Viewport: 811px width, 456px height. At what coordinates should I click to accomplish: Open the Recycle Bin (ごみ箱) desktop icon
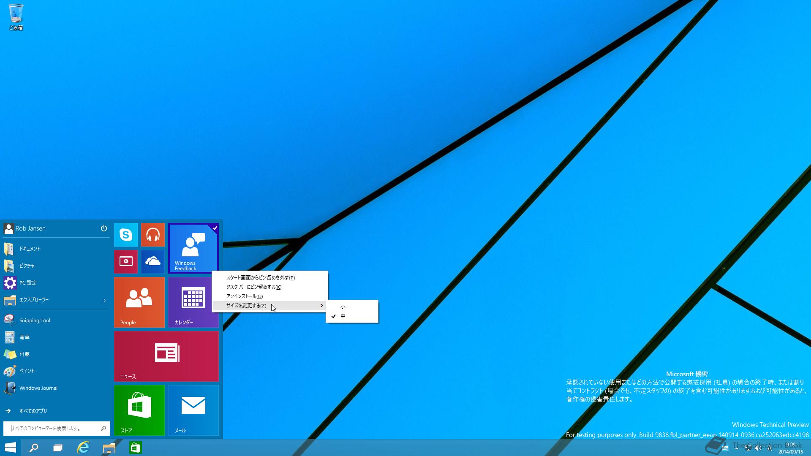[16, 17]
